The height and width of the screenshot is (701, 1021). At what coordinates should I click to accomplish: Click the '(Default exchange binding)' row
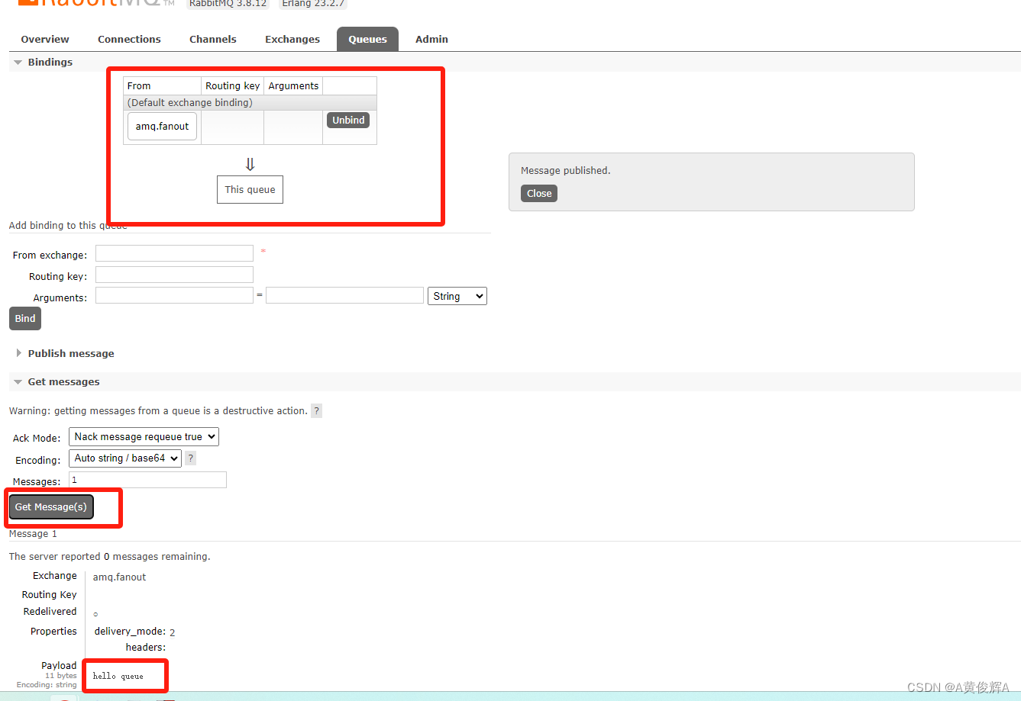(x=250, y=103)
